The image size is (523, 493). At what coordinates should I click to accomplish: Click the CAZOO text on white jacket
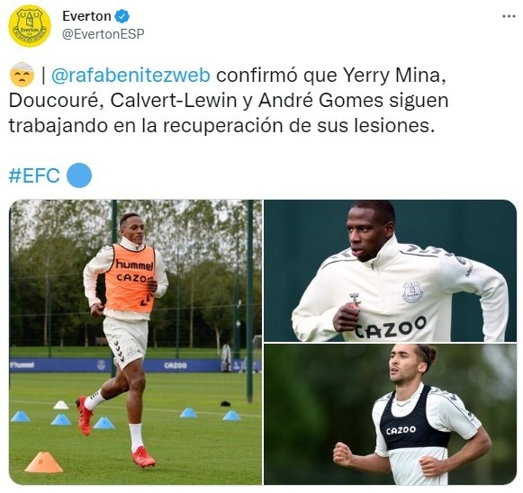tap(391, 327)
